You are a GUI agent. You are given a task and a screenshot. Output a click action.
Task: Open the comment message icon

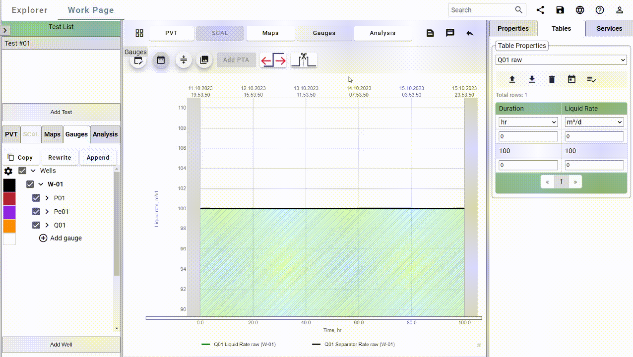[x=450, y=33]
